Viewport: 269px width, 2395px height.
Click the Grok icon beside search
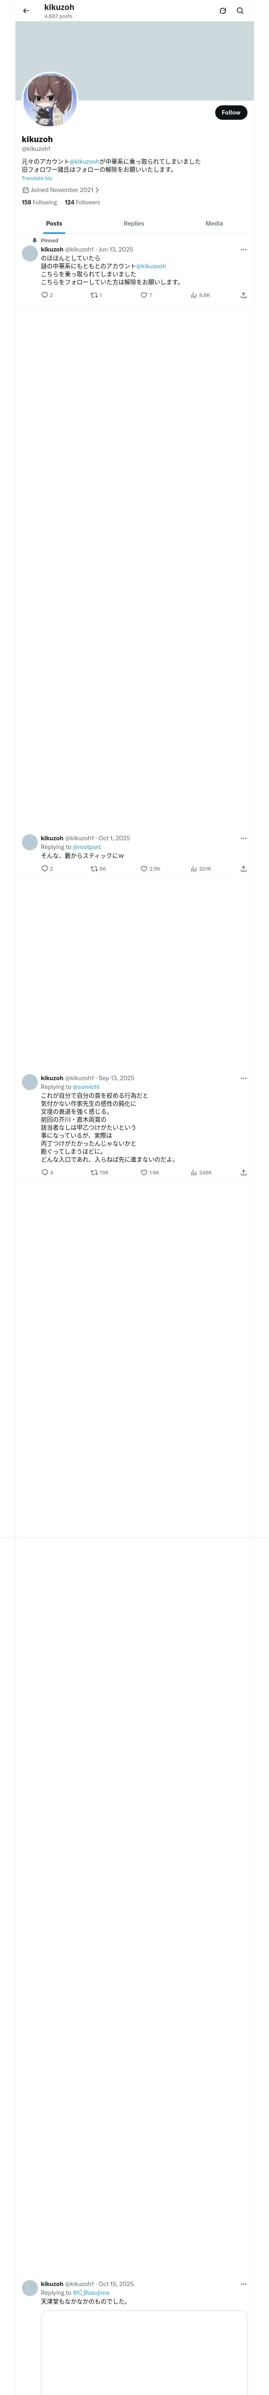(x=223, y=11)
